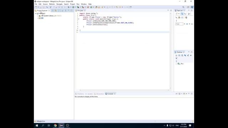Expand the src folder node

(x=38, y=18)
